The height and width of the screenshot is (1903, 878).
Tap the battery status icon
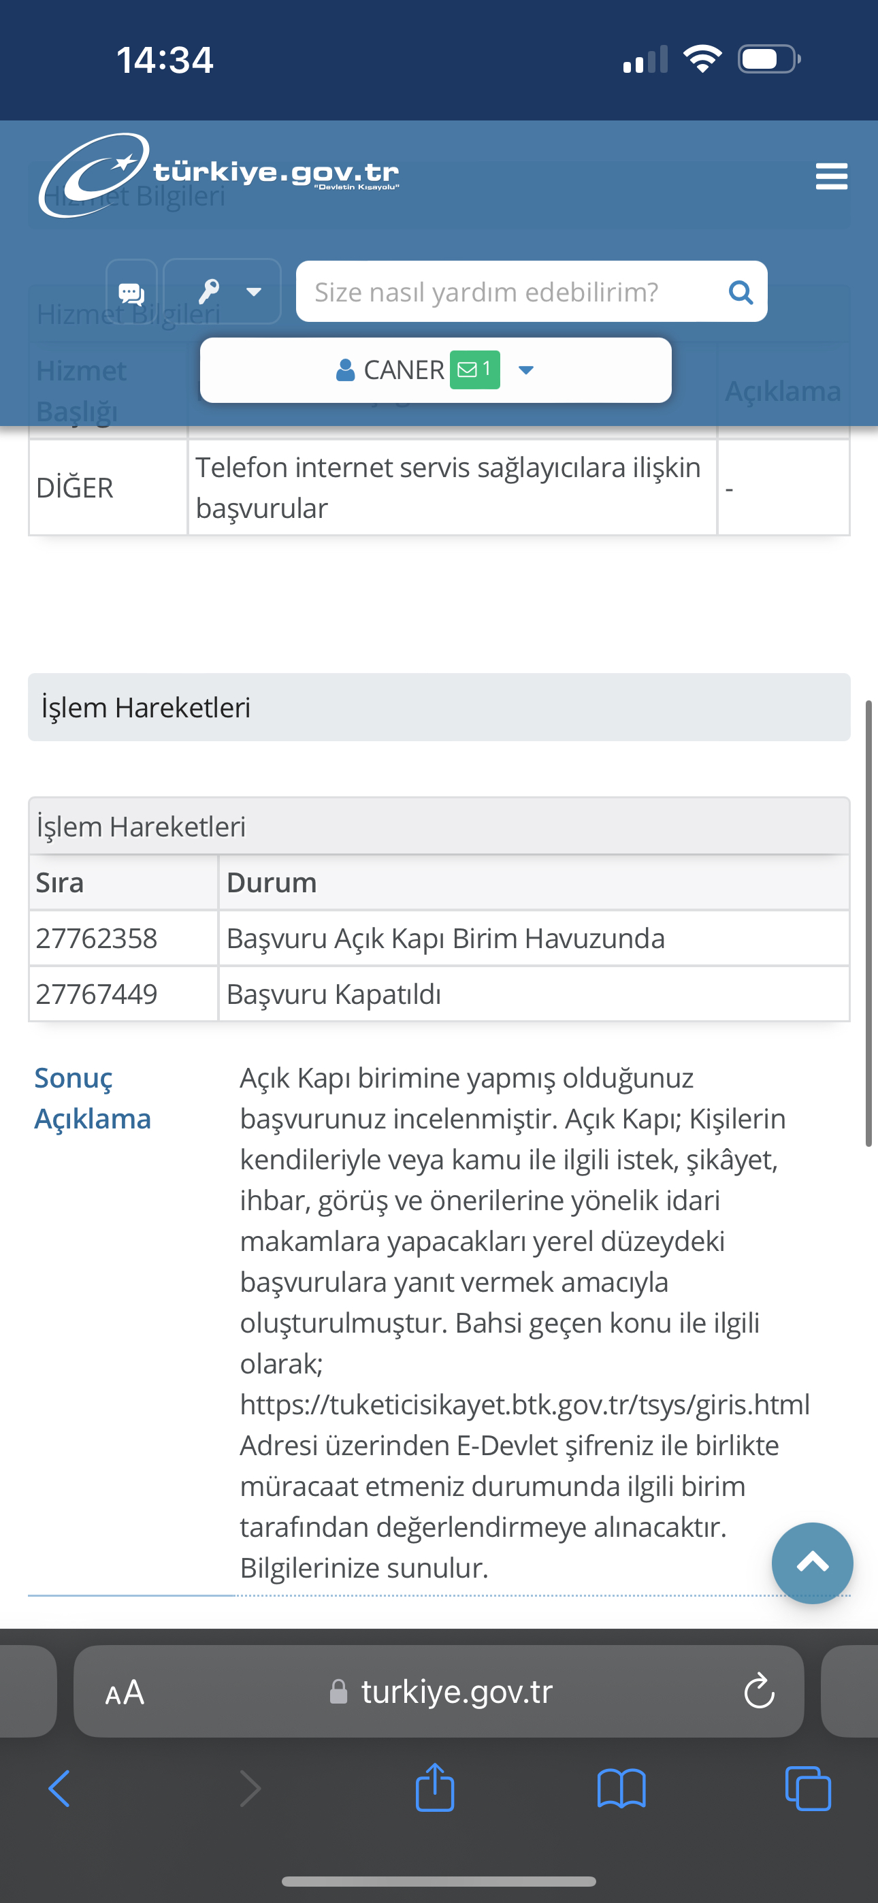(769, 59)
